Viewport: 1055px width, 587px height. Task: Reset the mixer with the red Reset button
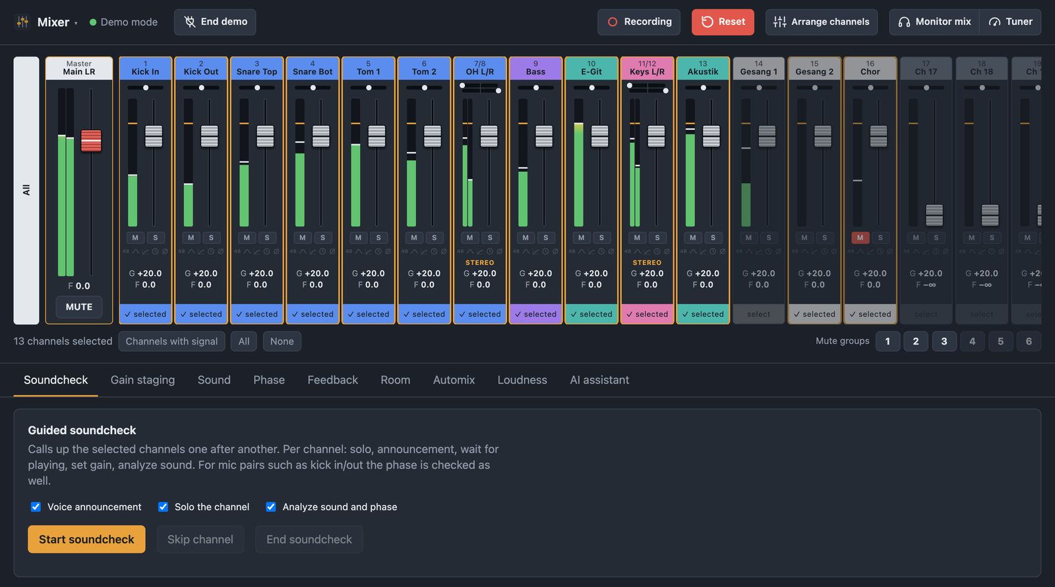pos(723,22)
